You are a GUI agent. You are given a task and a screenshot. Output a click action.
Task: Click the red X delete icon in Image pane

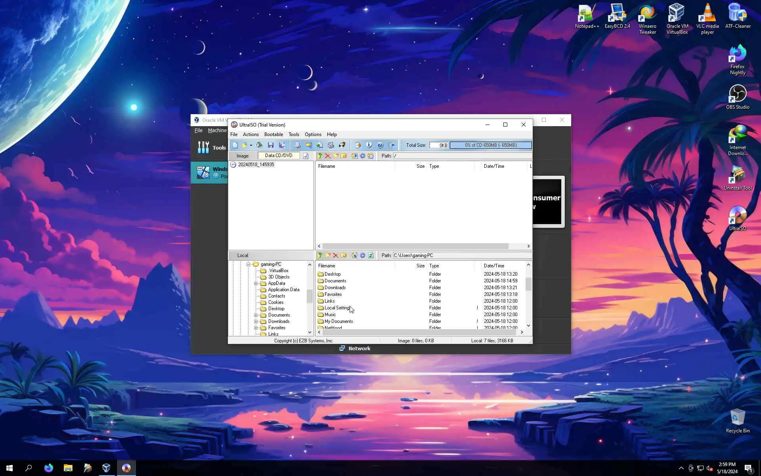(328, 156)
